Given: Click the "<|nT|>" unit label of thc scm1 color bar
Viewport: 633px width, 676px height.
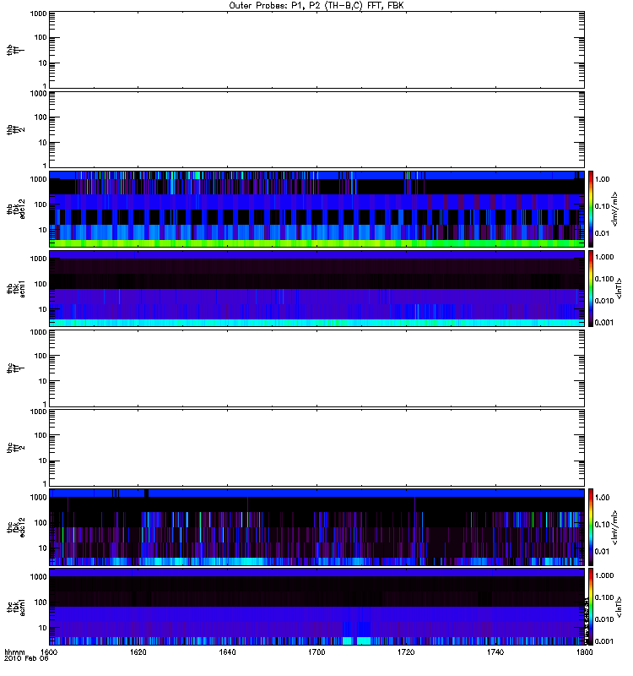Looking at the screenshot, I should 619,607.
